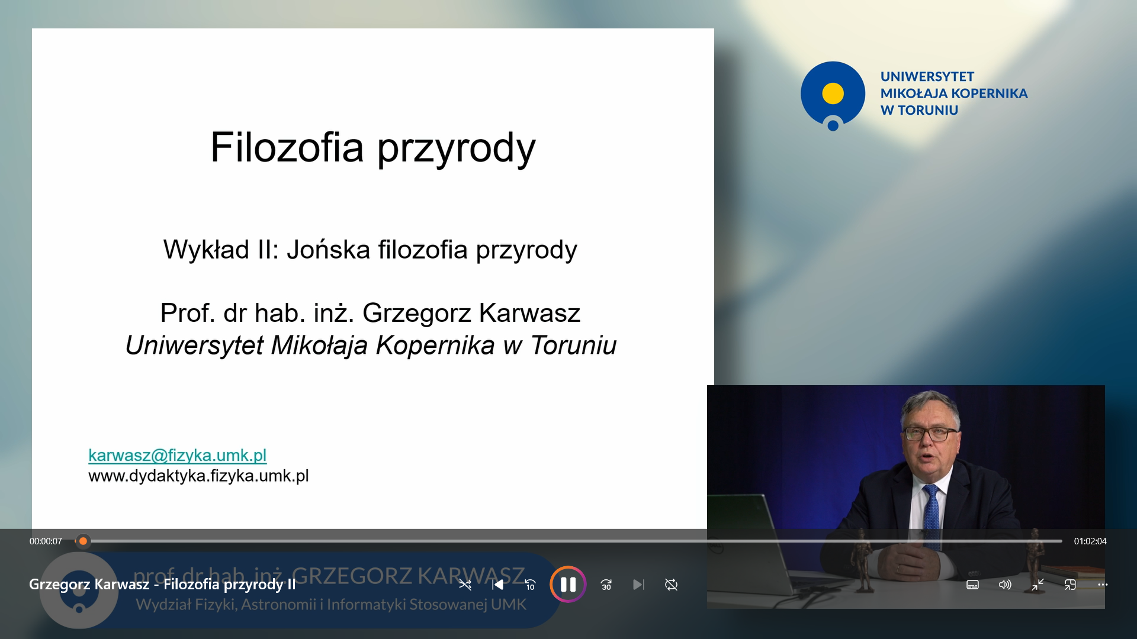Switch to the mini player view
Screen dimensions: 1137x639
pyautogui.click(x=1070, y=585)
